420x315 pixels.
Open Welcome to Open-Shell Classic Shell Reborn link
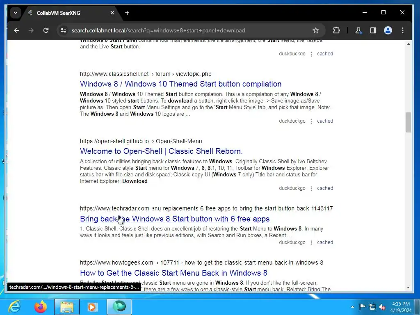tap(161, 151)
